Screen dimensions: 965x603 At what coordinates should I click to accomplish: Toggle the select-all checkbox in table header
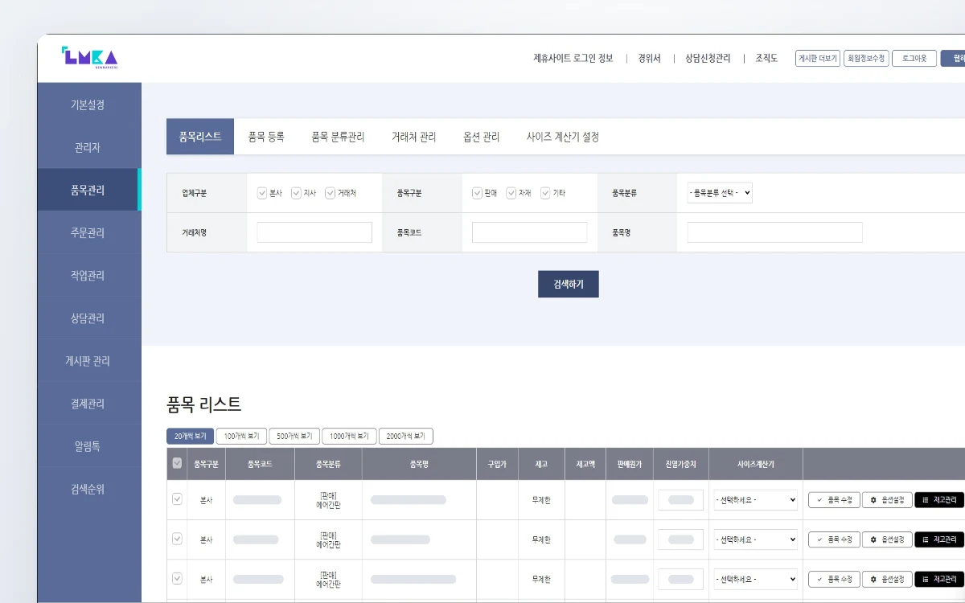[177, 463]
